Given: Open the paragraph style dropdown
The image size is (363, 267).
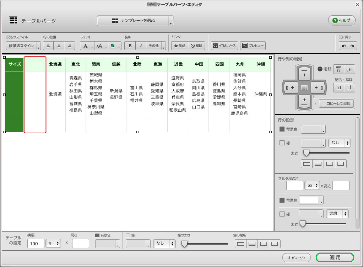Looking at the screenshot, I should point(23,46).
